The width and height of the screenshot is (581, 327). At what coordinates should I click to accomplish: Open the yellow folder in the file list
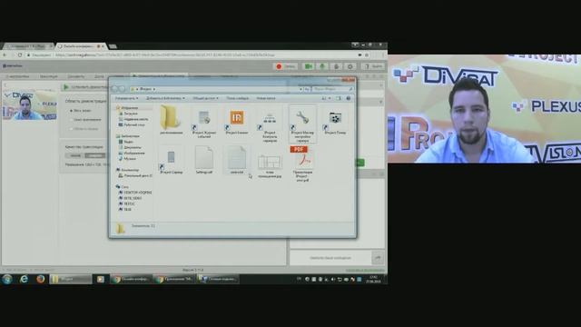pos(171,120)
